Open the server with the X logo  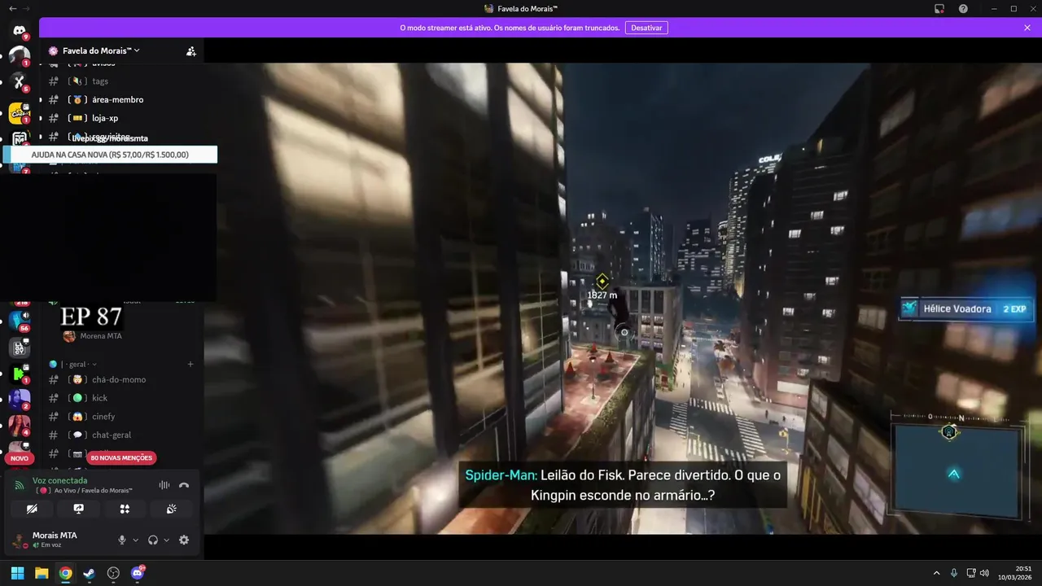20,81
